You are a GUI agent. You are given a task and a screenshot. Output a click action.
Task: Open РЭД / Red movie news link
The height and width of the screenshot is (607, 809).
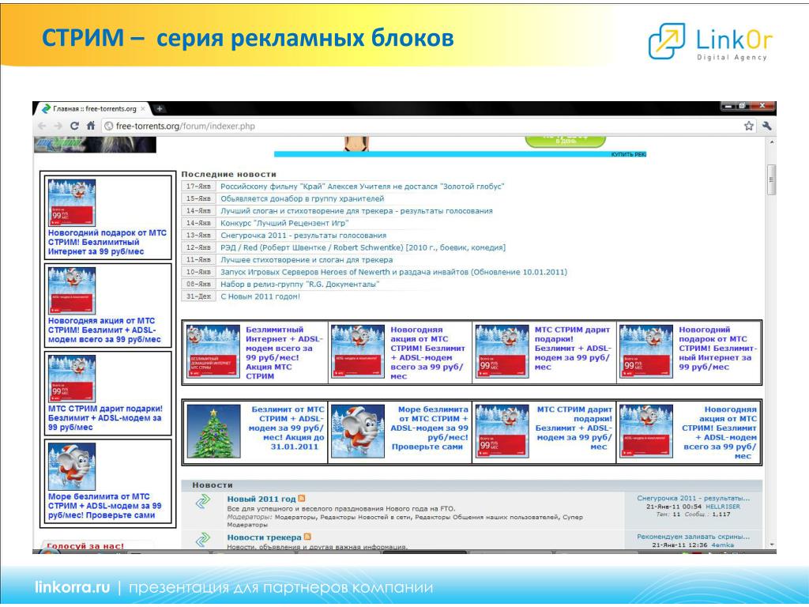[x=363, y=247]
